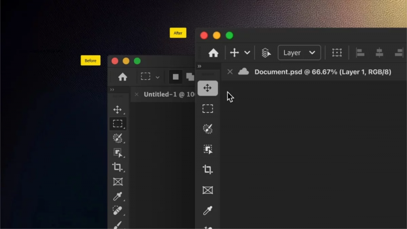Expand the Before window toolbar double chevron
Image resolution: width=407 pixels, height=229 pixels.
[x=112, y=89]
